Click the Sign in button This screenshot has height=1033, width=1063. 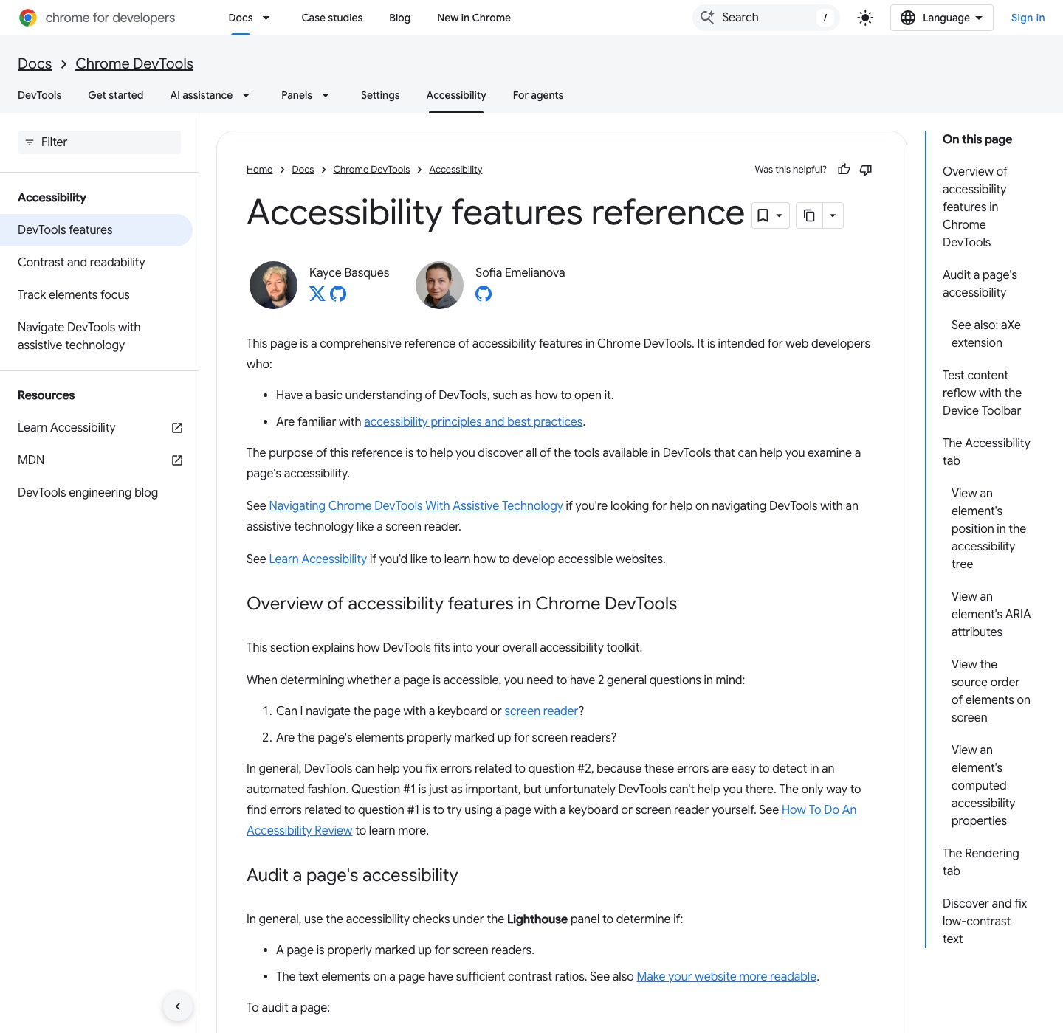point(1028,18)
